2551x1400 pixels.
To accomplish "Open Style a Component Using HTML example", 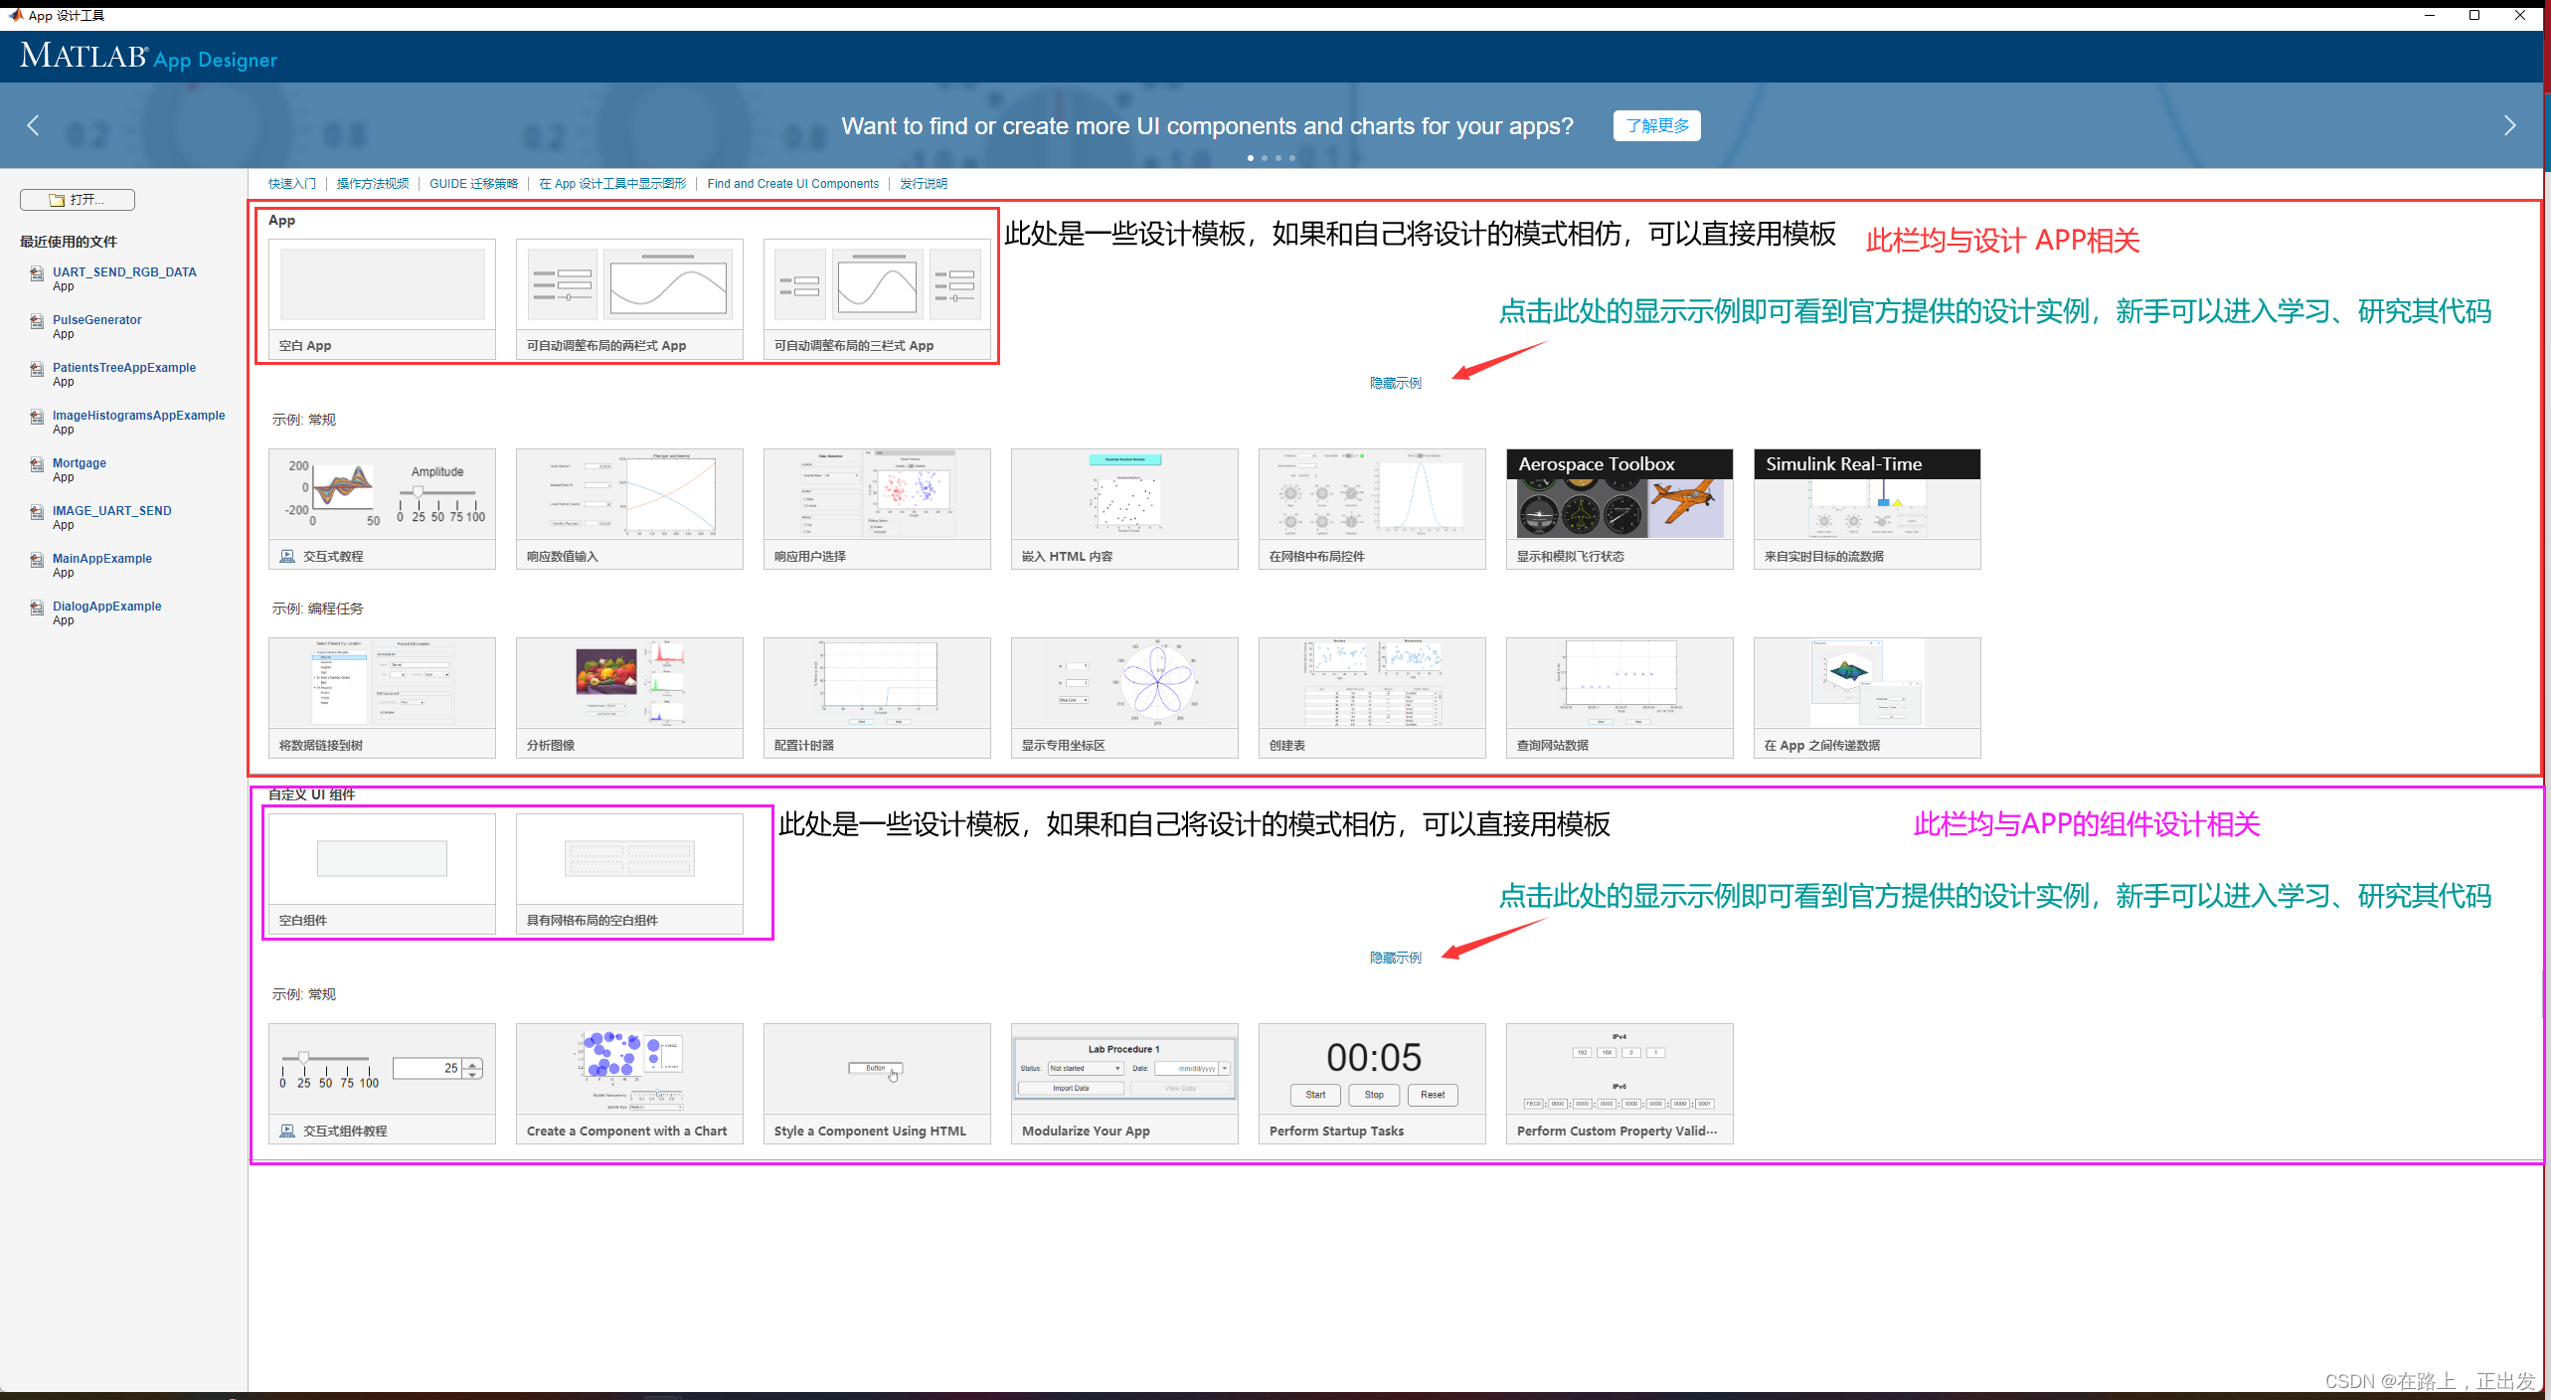I will 877,1084.
